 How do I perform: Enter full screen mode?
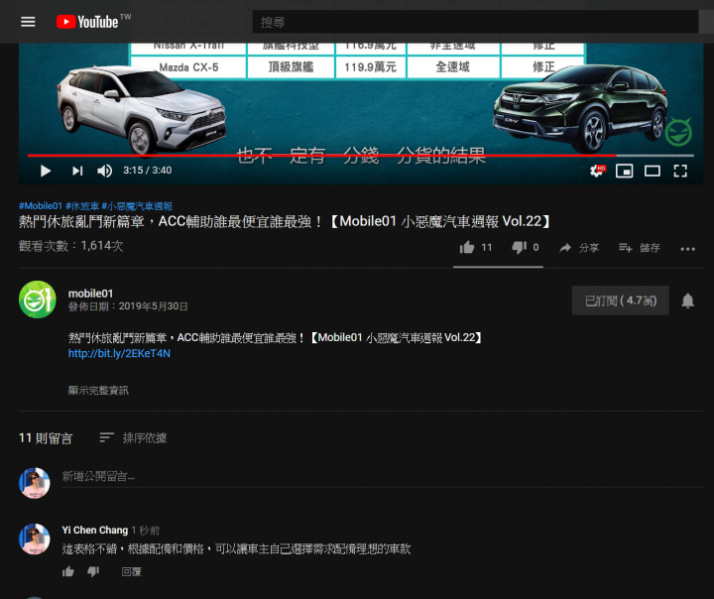(680, 172)
